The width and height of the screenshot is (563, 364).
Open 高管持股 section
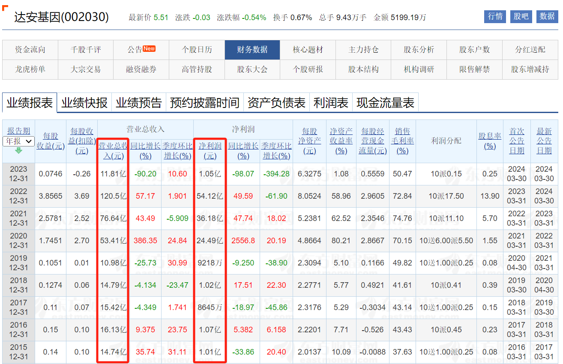coord(197,69)
